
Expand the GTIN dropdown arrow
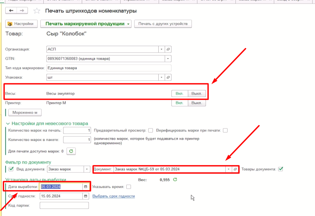[x=168, y=59]
